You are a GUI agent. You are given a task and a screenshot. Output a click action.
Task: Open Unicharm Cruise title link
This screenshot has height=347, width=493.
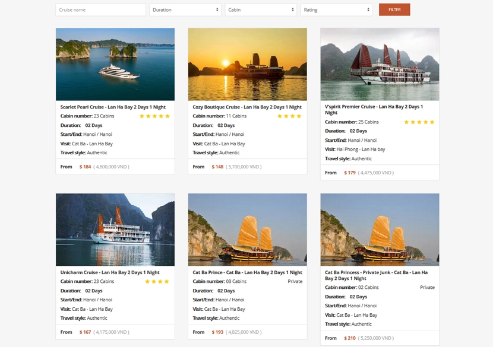coord(110,273)
